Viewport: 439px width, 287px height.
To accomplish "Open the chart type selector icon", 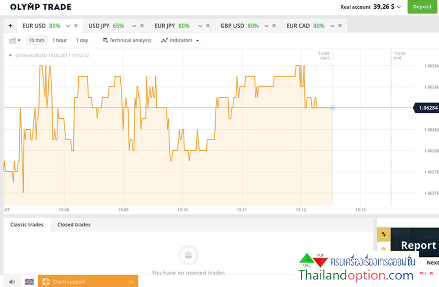I will pos(14,40).
